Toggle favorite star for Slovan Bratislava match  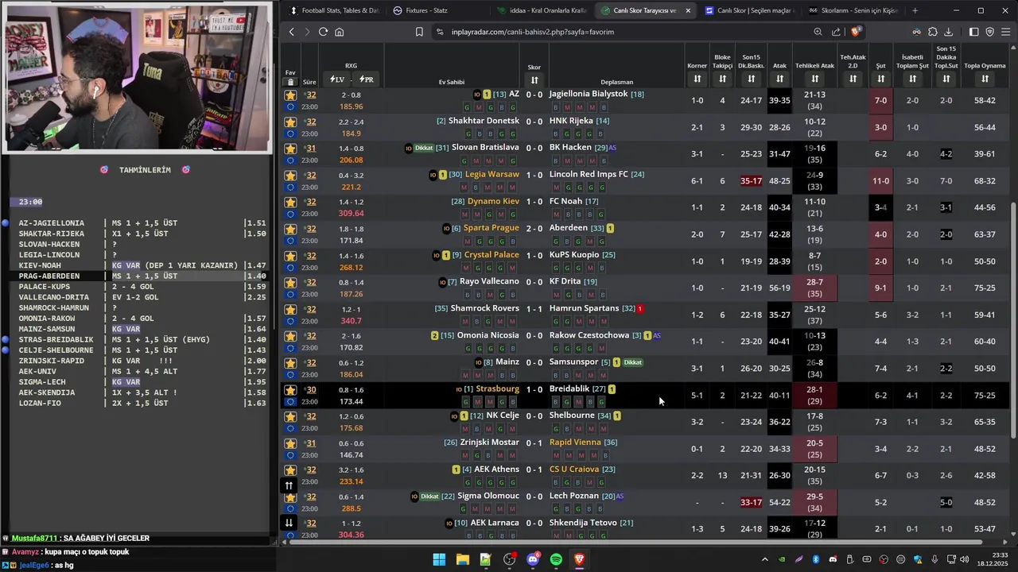click(290, 149)
